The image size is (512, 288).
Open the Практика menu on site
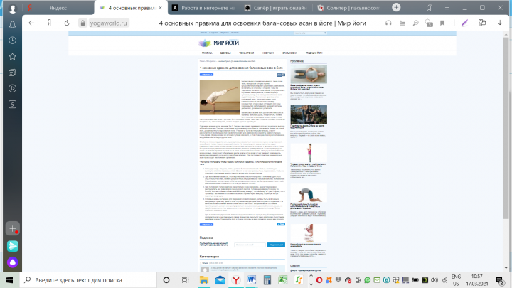207,53
